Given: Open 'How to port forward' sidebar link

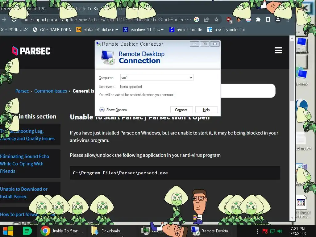Looking at the screenshot, I should 27,214.
